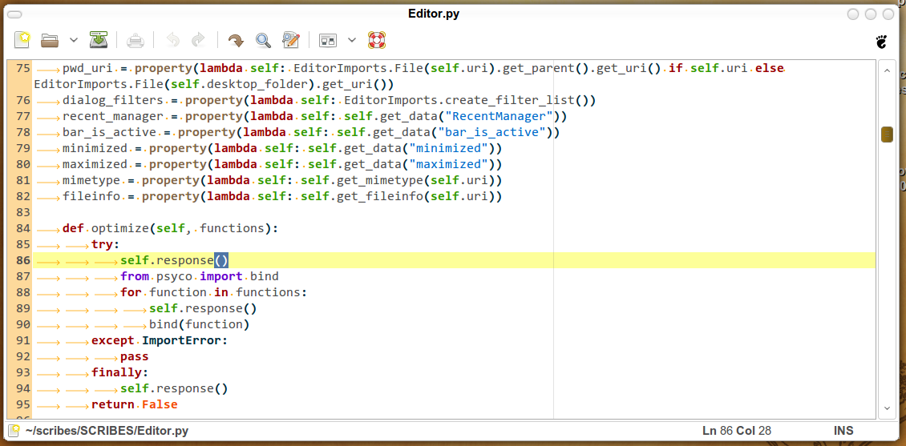Click the "pass" keyword on line 92
Viewport: 906px width, 446px height.
135,356
